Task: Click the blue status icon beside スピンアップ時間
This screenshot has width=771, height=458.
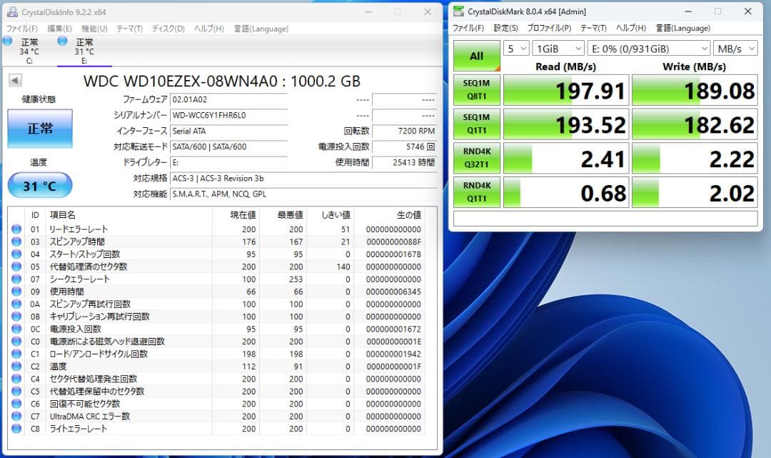Action: [x=15, y=242]
